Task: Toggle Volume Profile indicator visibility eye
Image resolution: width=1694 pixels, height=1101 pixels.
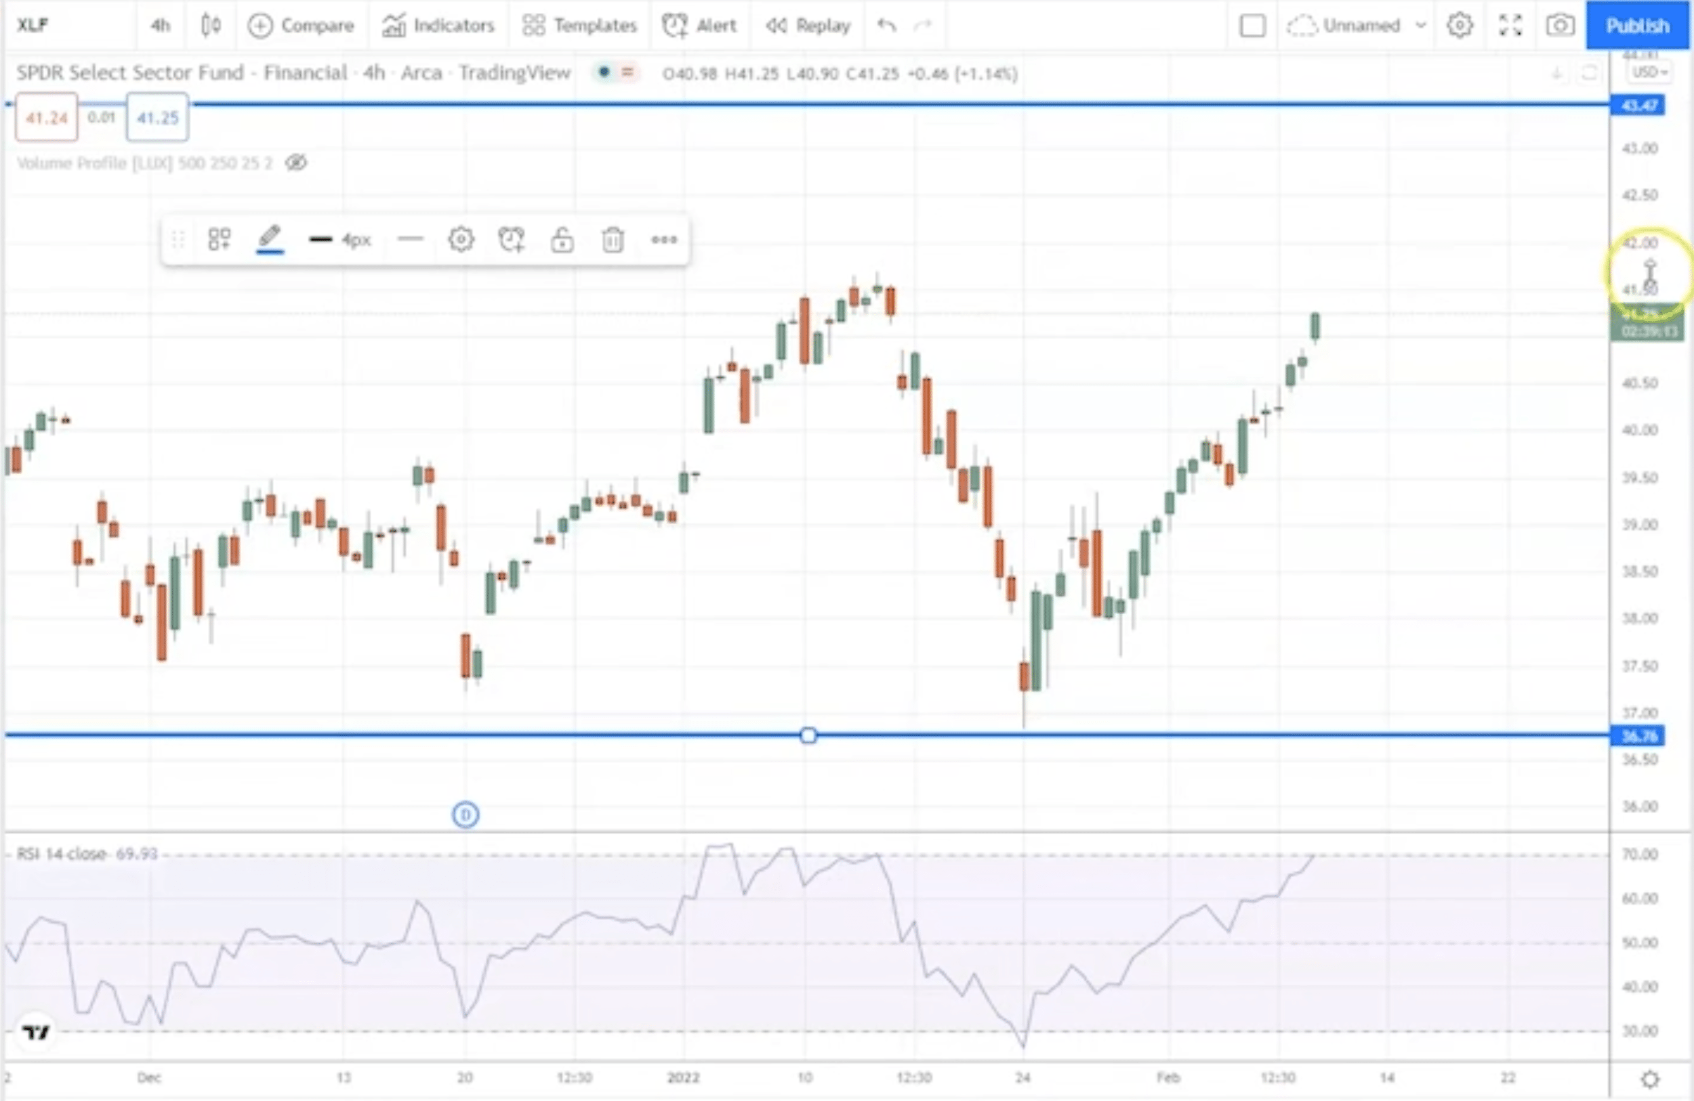Action: coord(296,163)
